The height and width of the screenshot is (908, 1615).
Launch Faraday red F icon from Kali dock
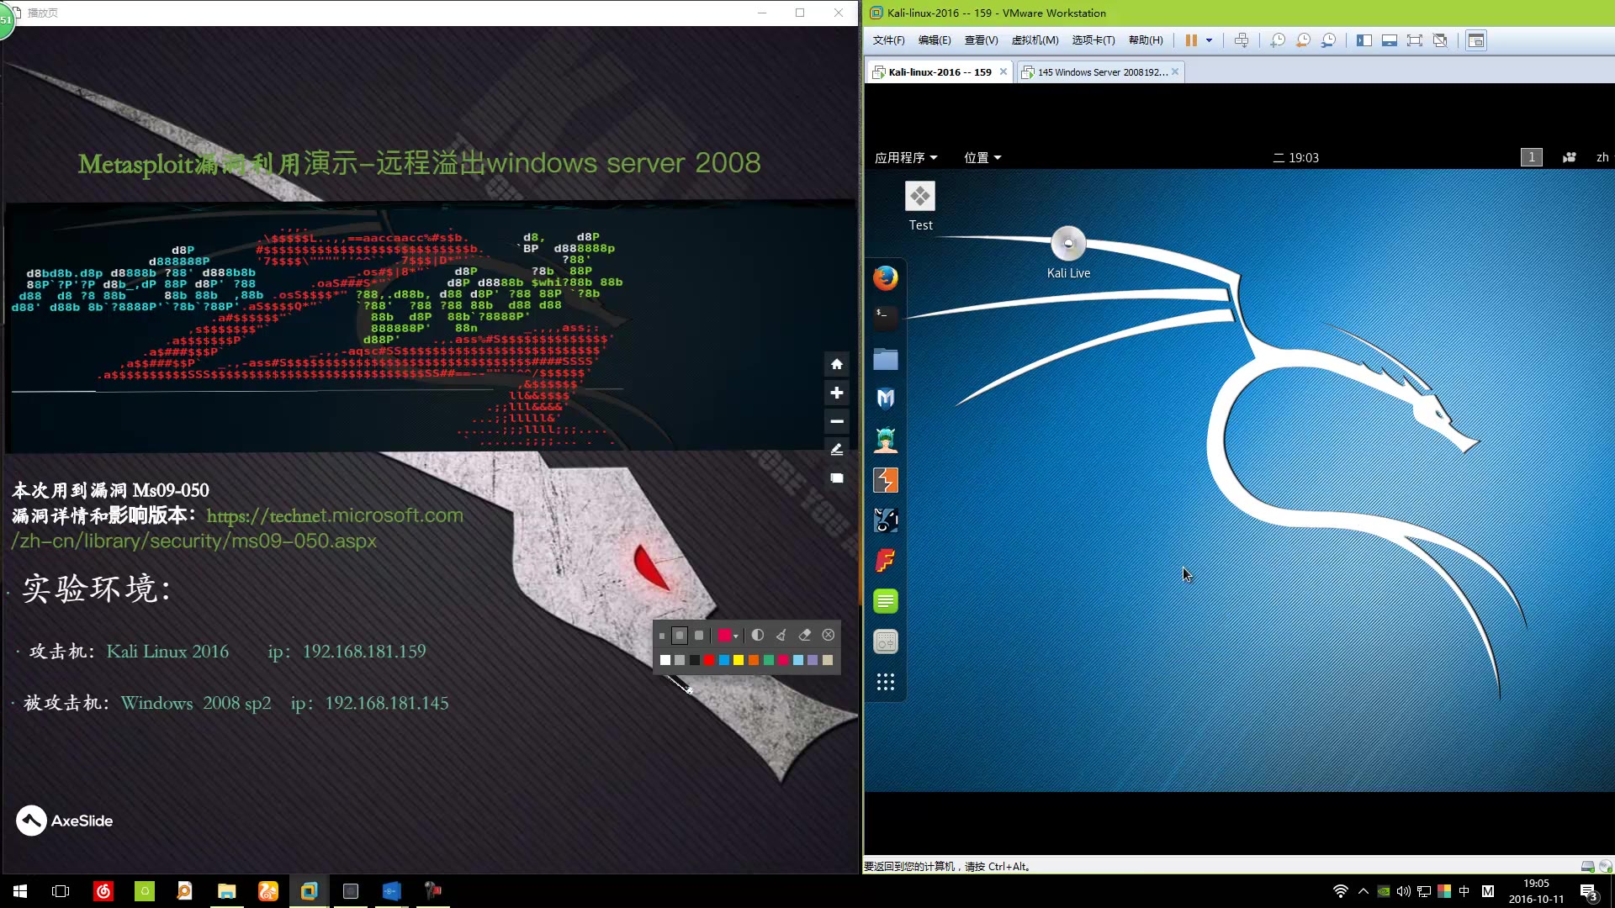pos(885,560)
